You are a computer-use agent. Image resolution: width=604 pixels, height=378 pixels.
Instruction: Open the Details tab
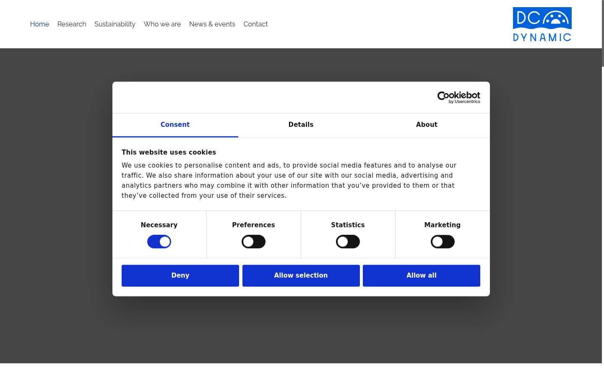click(301, 125)
